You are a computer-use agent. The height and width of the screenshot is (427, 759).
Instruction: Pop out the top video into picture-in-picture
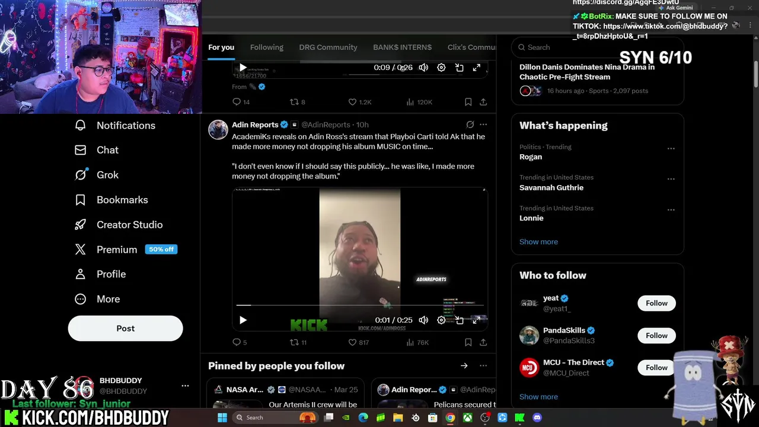pyautogui.click(x=459, y=68)
